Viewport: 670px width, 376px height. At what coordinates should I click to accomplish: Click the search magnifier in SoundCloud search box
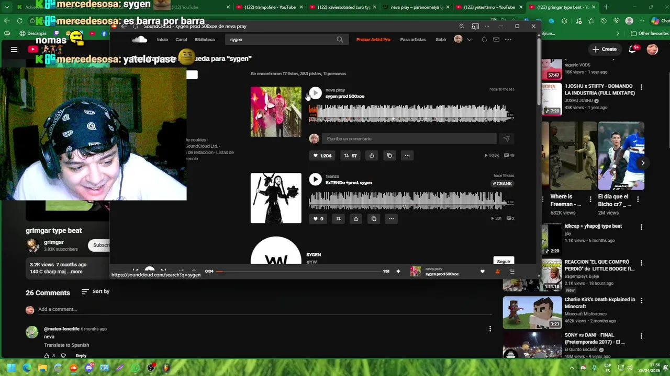coord(340,40)
